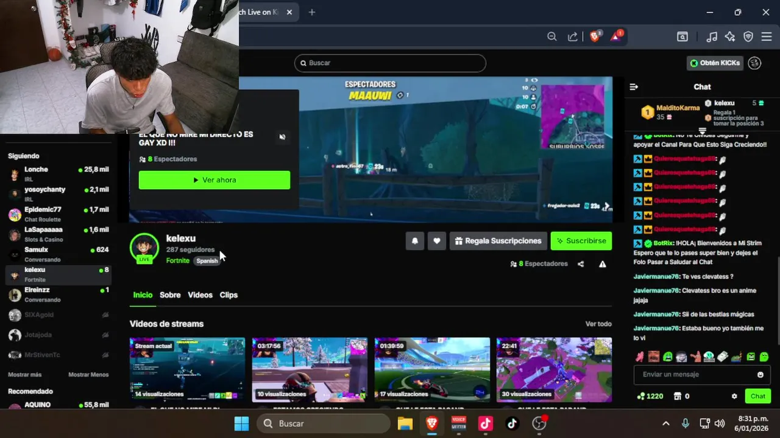Toggle the heart follow button for kelexu
This screenshot has width=780, height=438.
coord(437,241)
